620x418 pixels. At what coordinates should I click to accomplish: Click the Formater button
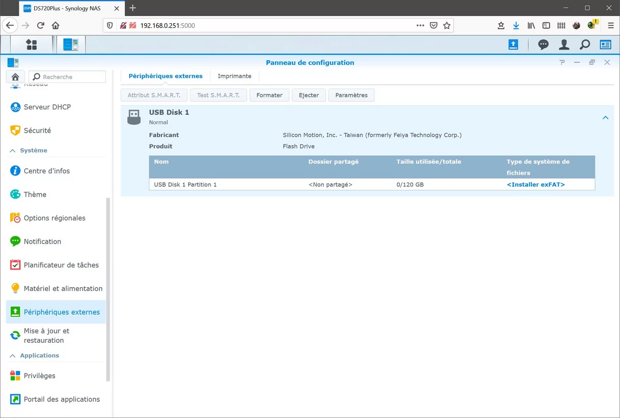tap(269, 95)
